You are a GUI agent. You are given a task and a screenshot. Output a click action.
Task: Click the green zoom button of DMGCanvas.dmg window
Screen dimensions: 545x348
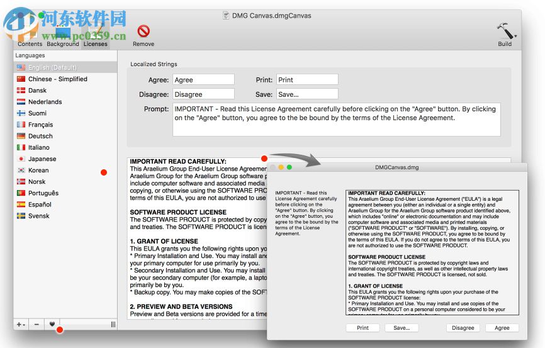click(289, 167)
